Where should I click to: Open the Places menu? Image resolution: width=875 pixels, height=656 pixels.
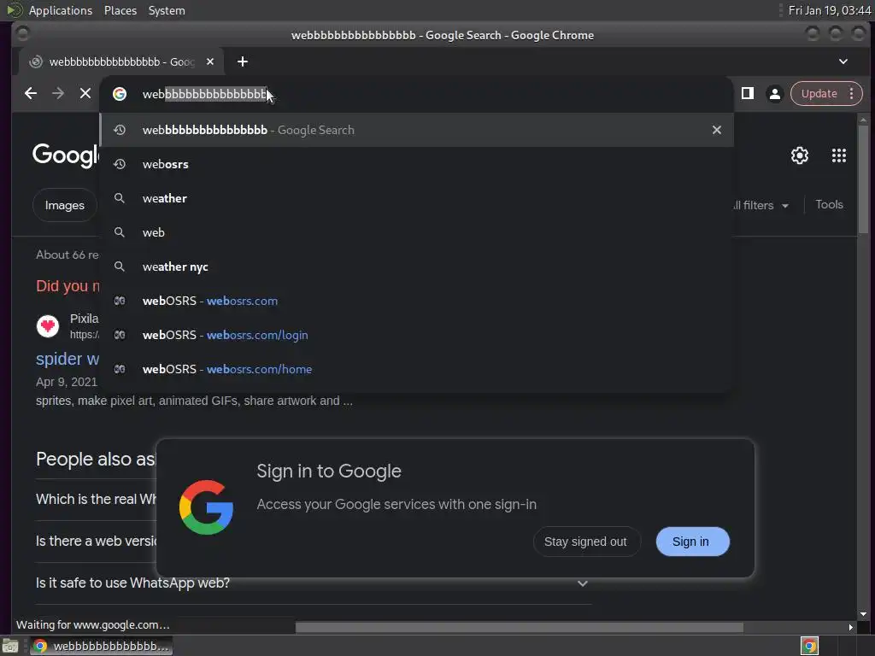[x=120, y=10]
